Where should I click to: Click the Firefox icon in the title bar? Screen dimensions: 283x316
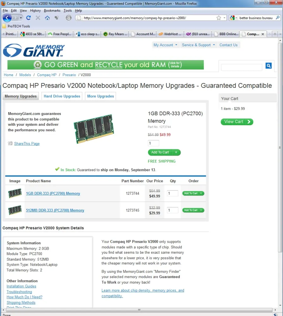tap(3, 3)
